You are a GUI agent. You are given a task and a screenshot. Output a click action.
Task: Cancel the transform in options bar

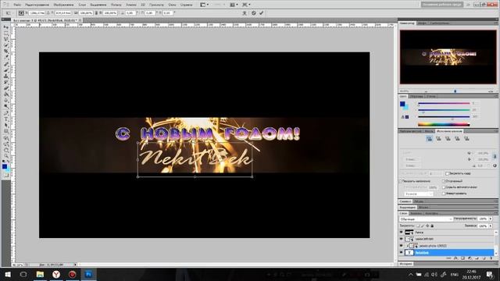tap(253, 13)
